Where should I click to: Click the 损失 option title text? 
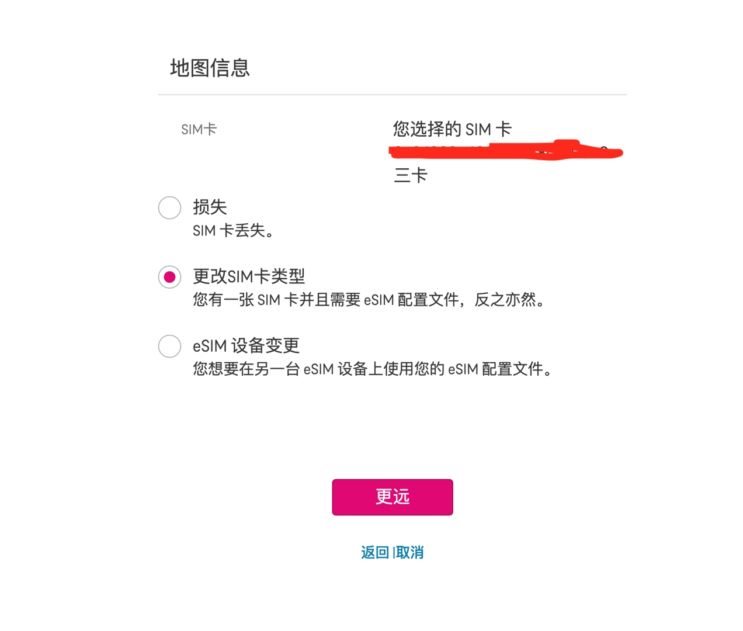tap(210, 207)
